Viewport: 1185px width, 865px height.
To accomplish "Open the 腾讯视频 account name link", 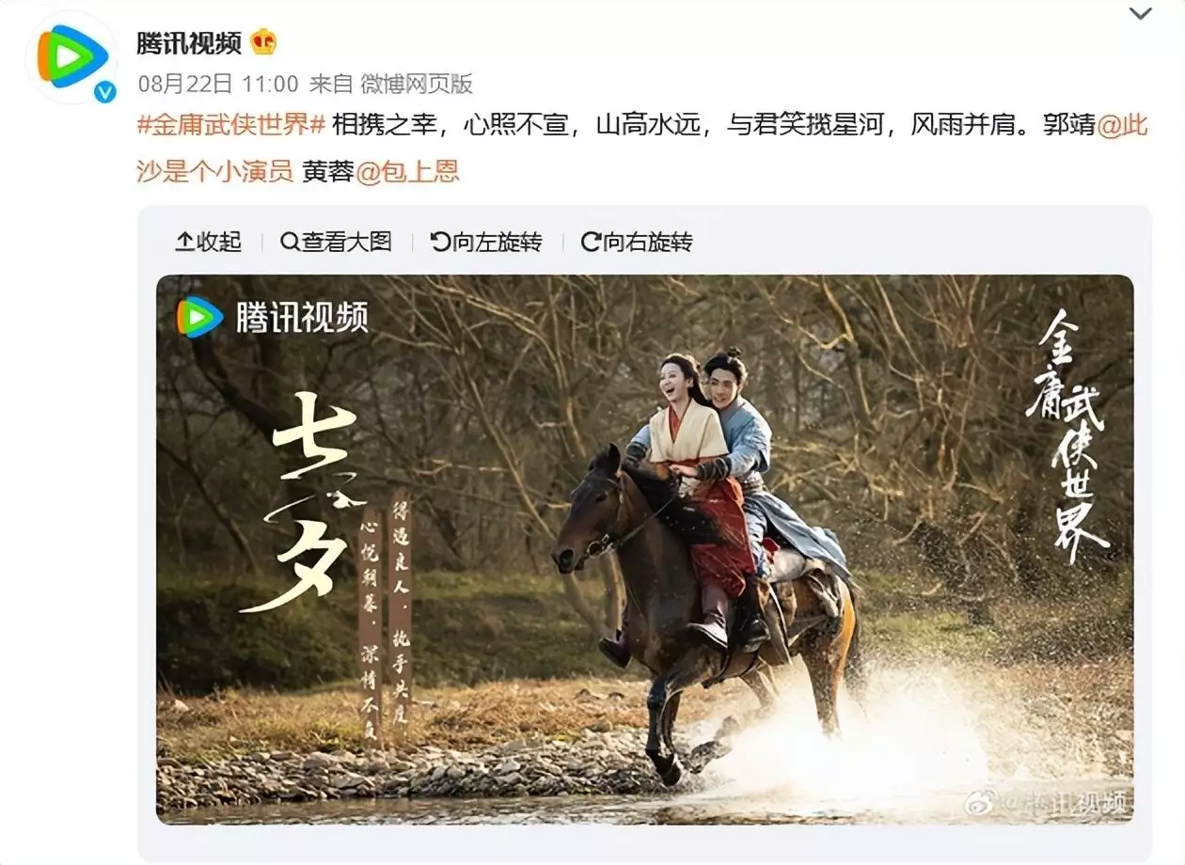I will (x=189, y=42).
